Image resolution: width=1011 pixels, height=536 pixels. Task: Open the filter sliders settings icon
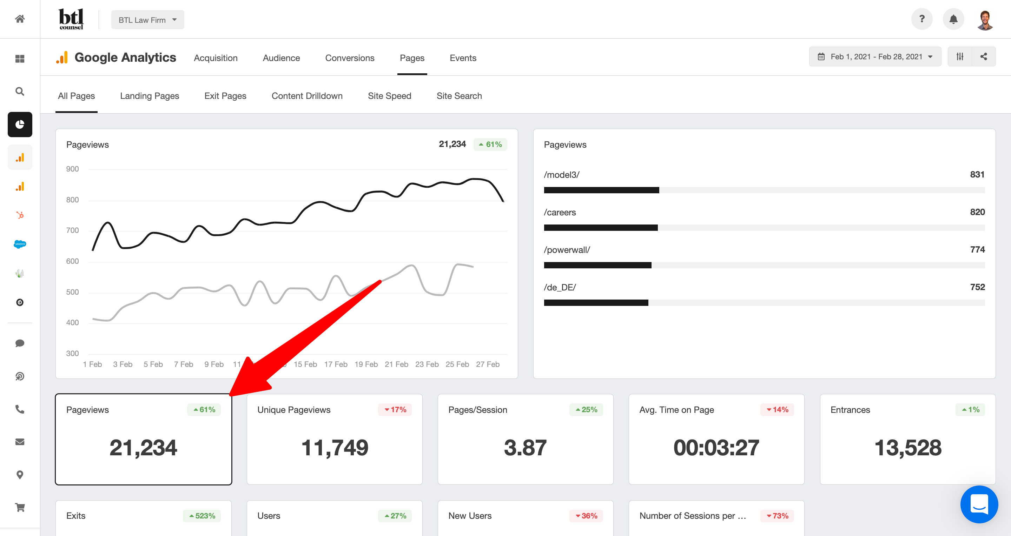(x=960, y=56)
